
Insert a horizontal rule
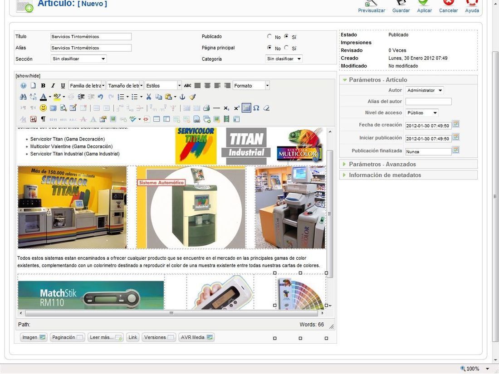[216, 108]
